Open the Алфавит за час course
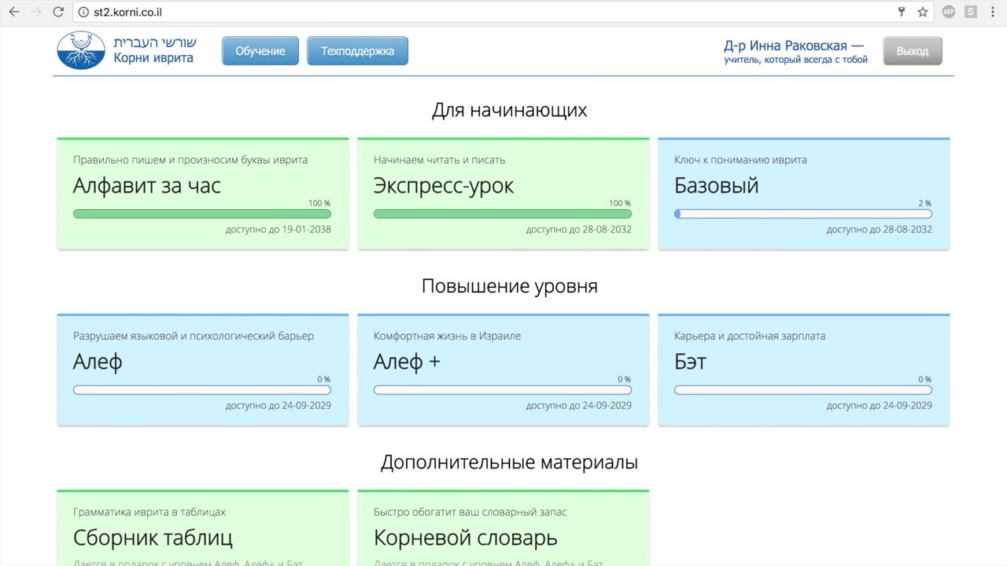 (x=203, y=193)
